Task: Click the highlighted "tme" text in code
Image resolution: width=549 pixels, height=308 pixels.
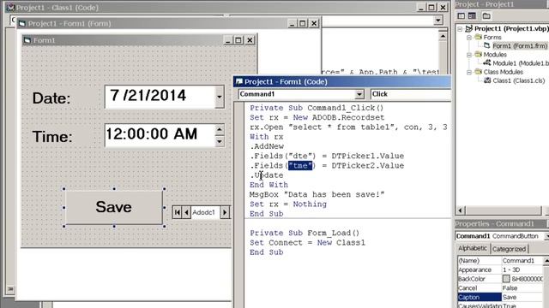Action: coord(300,165)
